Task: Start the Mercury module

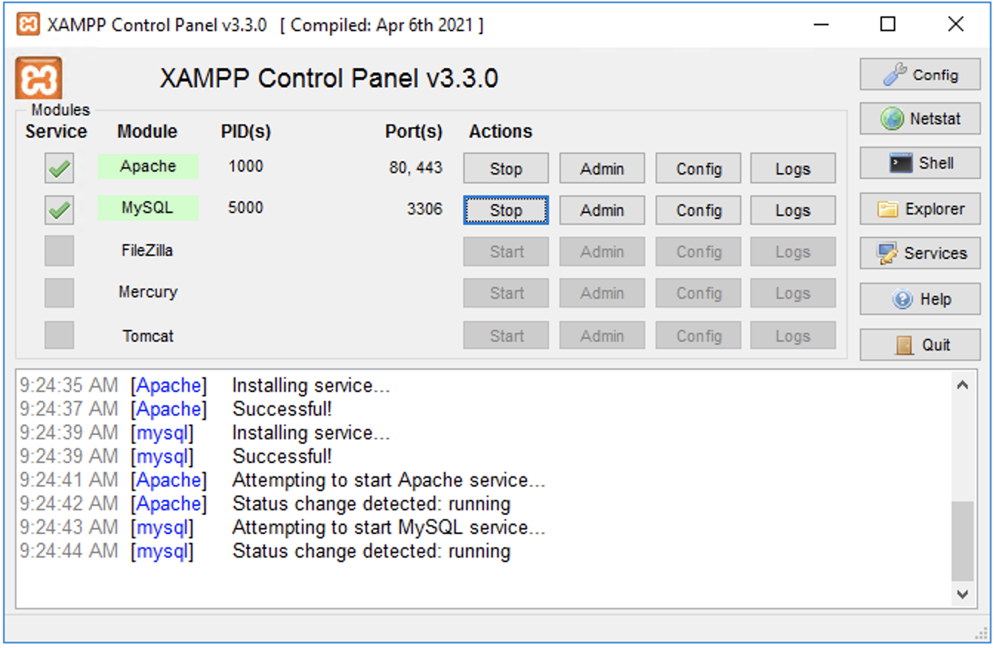Action: click(506, 293)
